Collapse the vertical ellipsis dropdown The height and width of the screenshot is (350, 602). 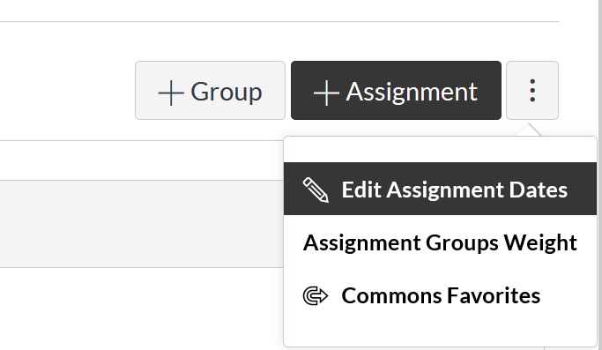pyautogui.click(x=532, y=90)
